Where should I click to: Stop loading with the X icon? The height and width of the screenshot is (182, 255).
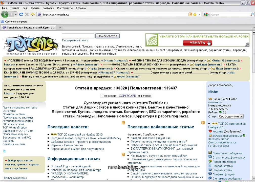pyautogui.click(x=27, y=14)
